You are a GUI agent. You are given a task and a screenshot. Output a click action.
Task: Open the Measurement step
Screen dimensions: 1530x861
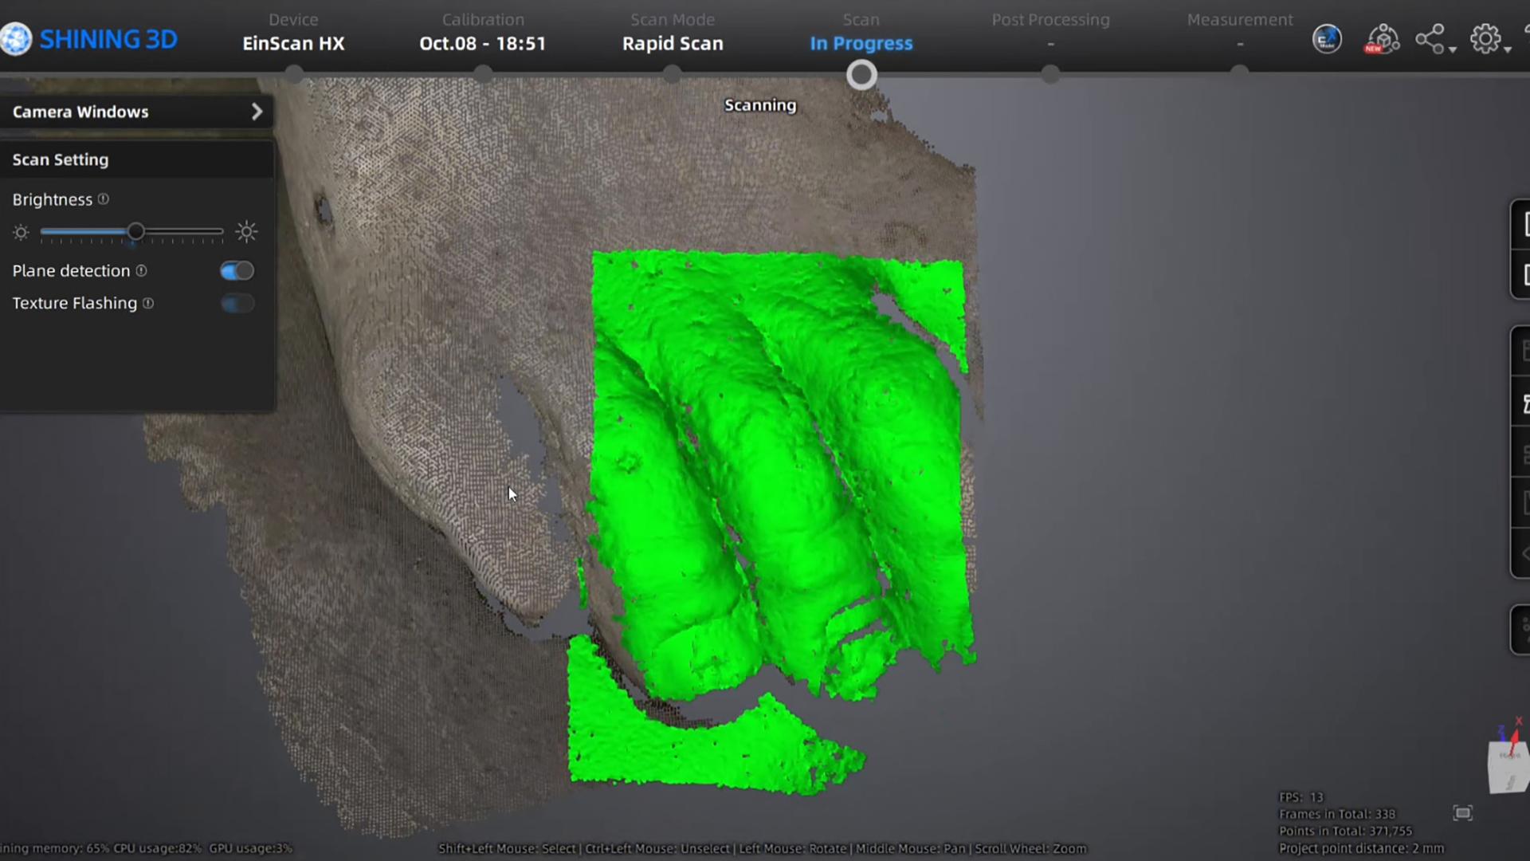[x=1240, y=33]
